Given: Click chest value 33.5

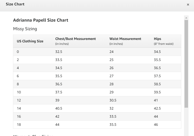Looking at the screenshot, I should pyautogui.click(x=59, y=60).
